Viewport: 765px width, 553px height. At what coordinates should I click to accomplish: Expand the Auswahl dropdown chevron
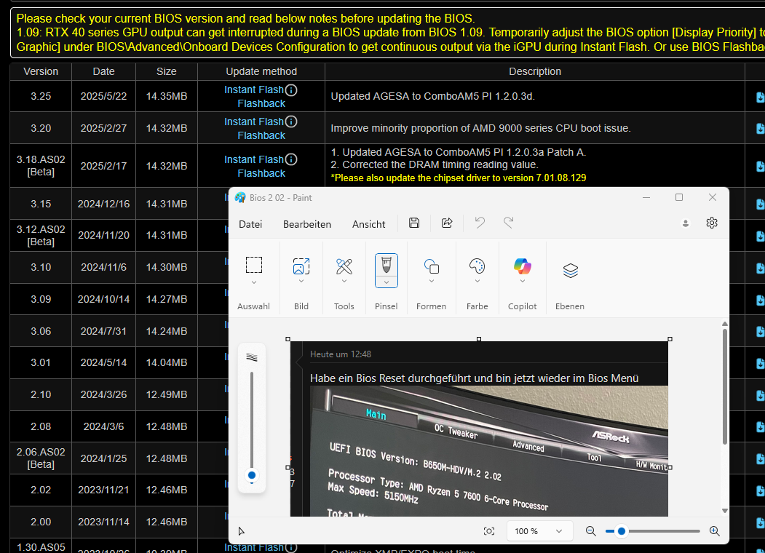[254, 282]
